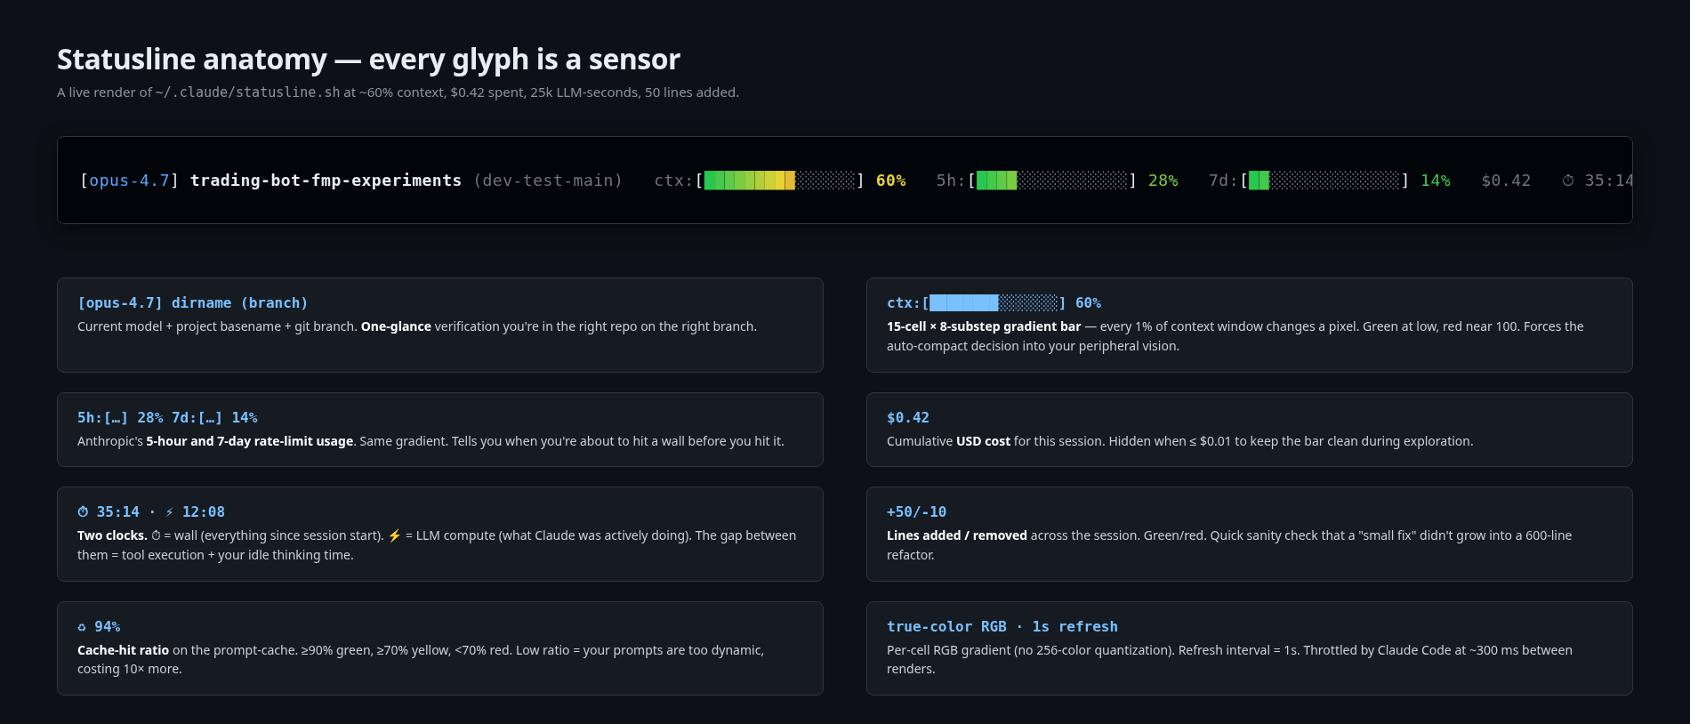This screenshot has height=724, width=1690.
Task: Click the bold 'USD cost' text
Action: [x=983, y=441]
